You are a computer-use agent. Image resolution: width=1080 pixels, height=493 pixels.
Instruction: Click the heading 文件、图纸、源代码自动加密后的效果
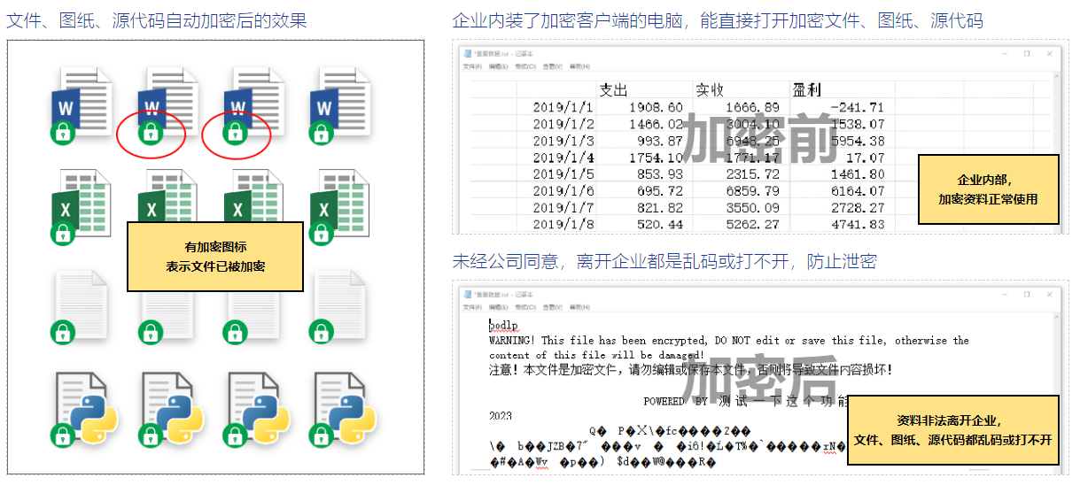point(157,20)
